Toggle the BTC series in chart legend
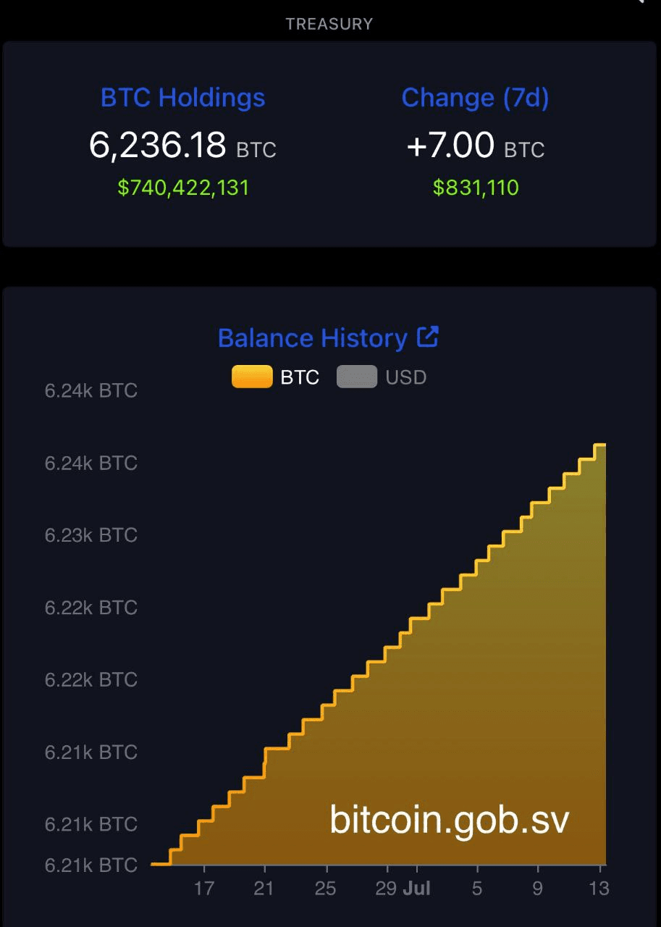The width and height of the screenshot is (661, 927). [x=276, y=377]
